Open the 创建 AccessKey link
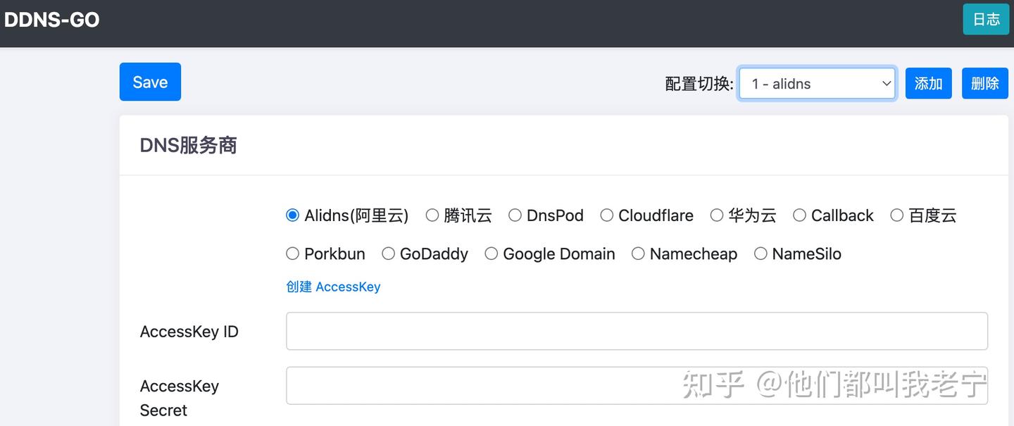1014x426 pixels. 333,287
